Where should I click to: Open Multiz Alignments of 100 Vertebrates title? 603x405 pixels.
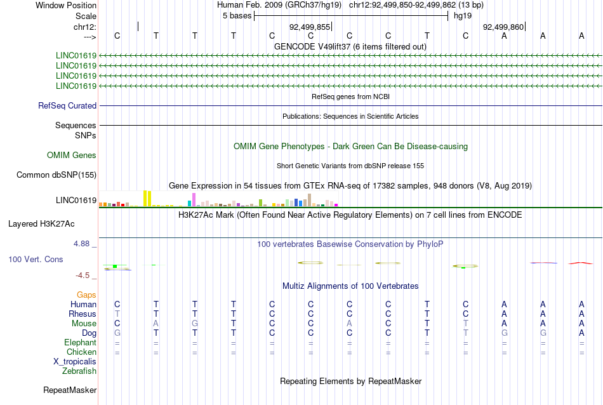point(350,286)
